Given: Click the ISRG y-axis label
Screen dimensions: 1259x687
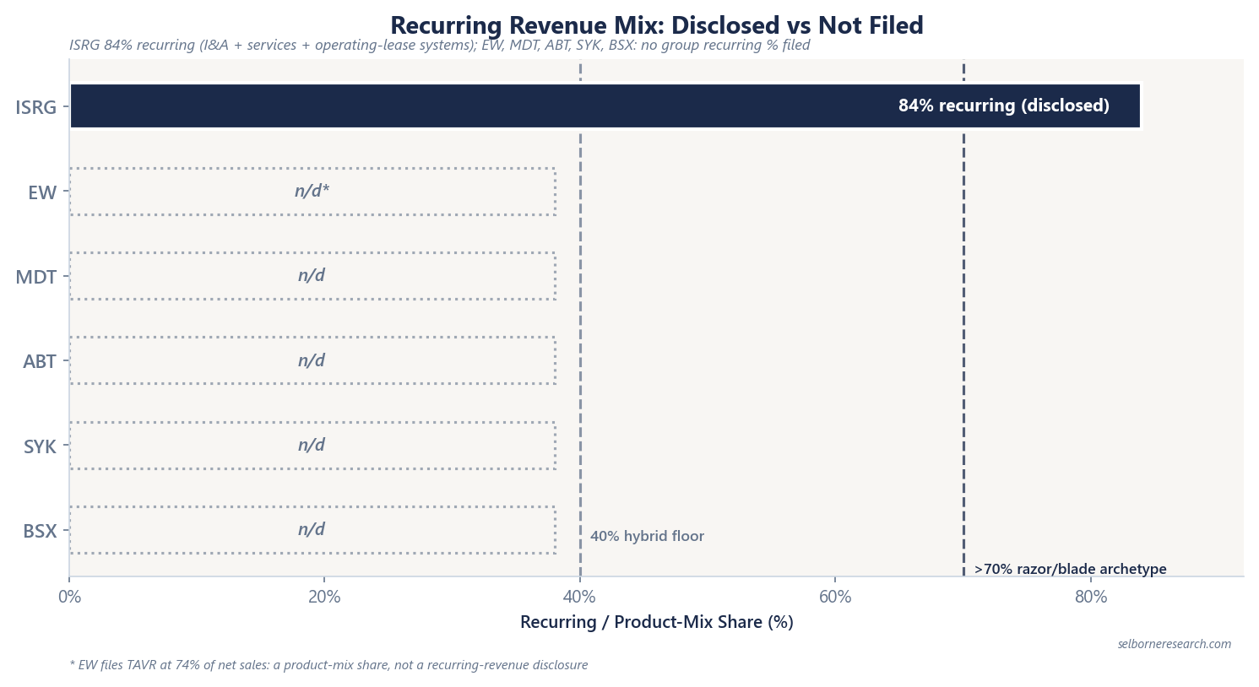Looking at the screenshot, I should click(36, 107).
